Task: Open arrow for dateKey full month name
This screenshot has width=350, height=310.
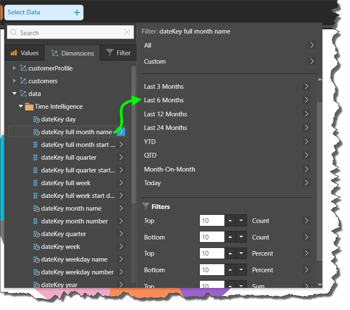Action: (x=121, y=132)
